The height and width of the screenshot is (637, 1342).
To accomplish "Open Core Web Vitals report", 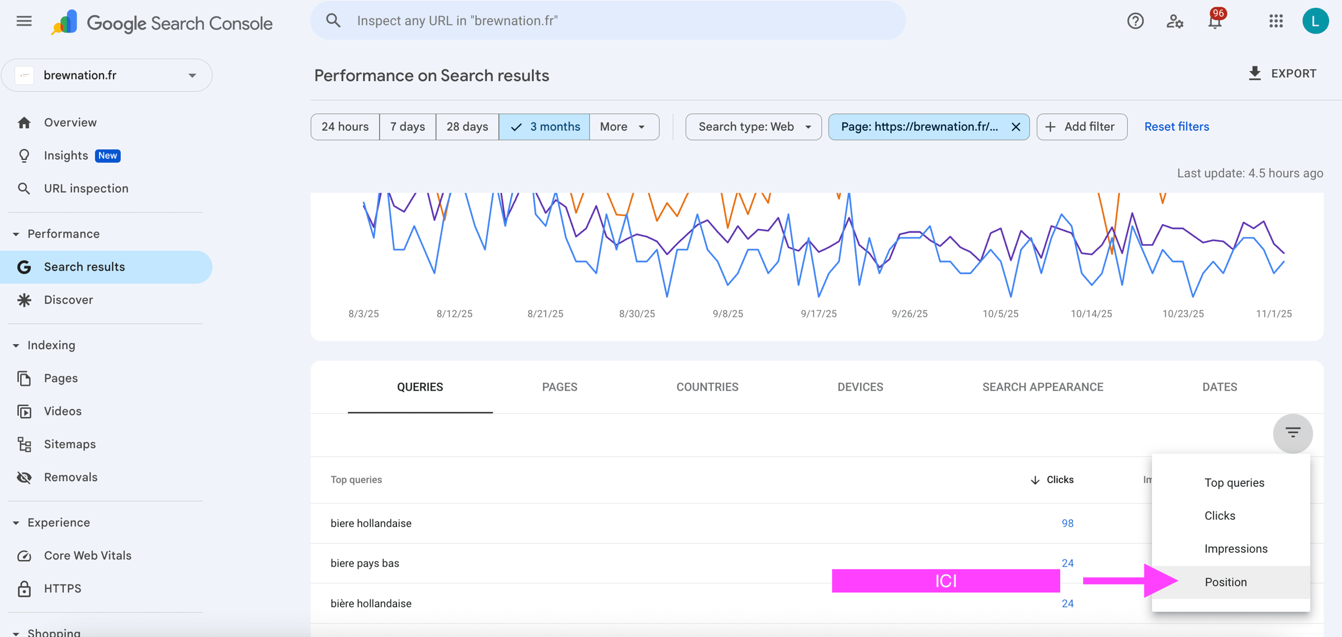I will [x=87, y=555].
